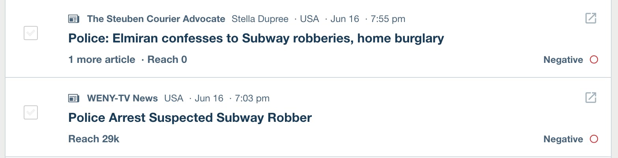618x158 pixels.
Task: Click WENY-TV News source name
Action: (x=123, y=98)
